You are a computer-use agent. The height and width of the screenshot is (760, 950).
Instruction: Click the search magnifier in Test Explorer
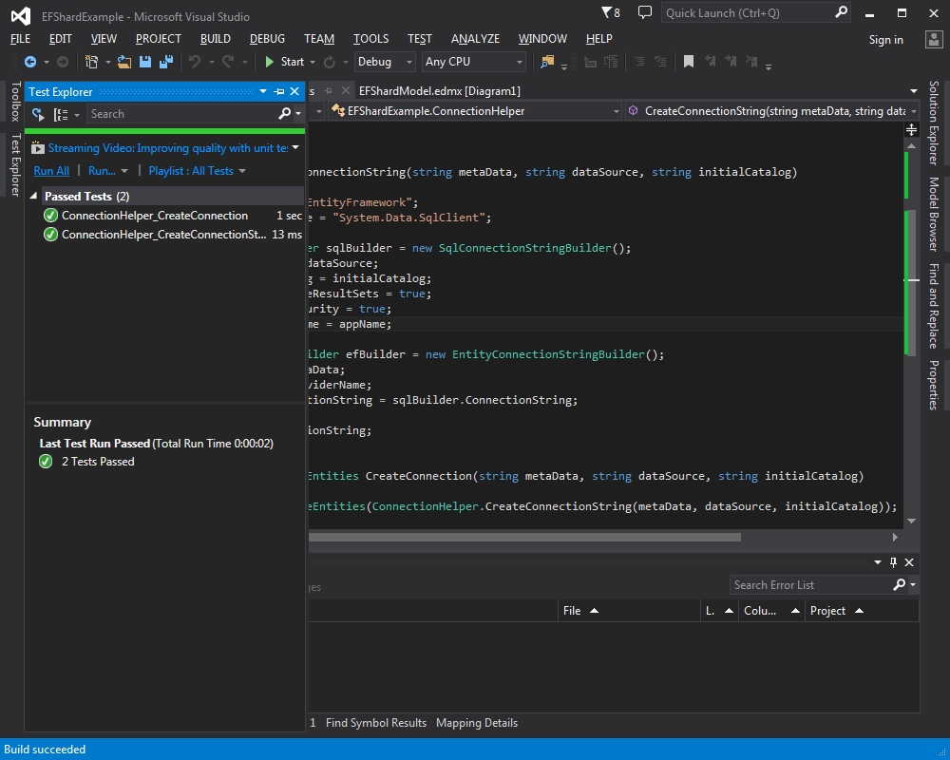[x=284, y=113]
